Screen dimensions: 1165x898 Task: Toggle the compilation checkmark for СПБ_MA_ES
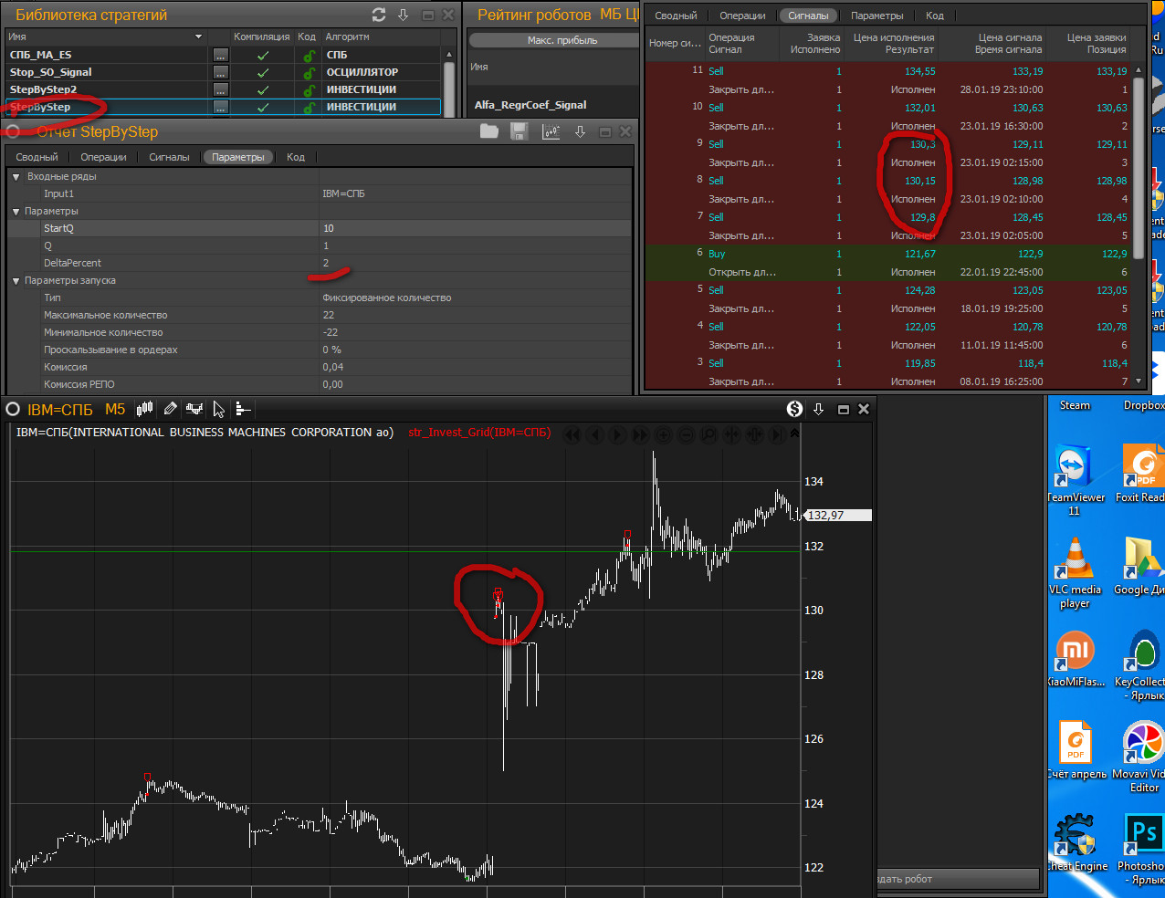coord(263,55)
